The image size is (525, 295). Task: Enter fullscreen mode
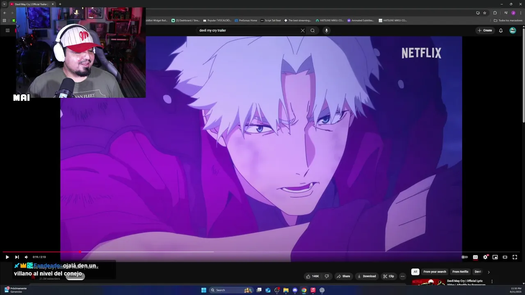tap(515, 257)
